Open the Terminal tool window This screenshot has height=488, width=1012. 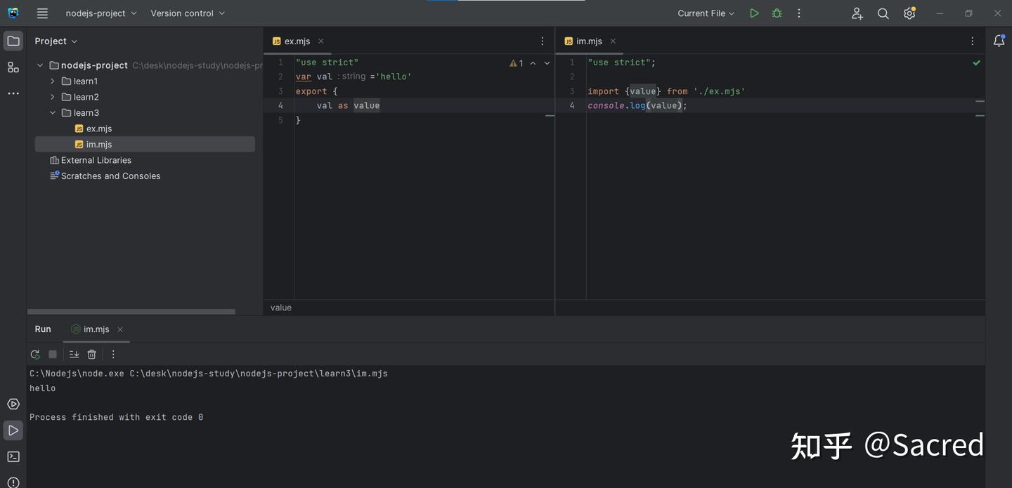(x=13, y=456)
